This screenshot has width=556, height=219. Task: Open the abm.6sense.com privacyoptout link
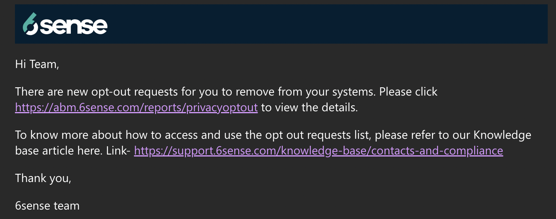136,108
